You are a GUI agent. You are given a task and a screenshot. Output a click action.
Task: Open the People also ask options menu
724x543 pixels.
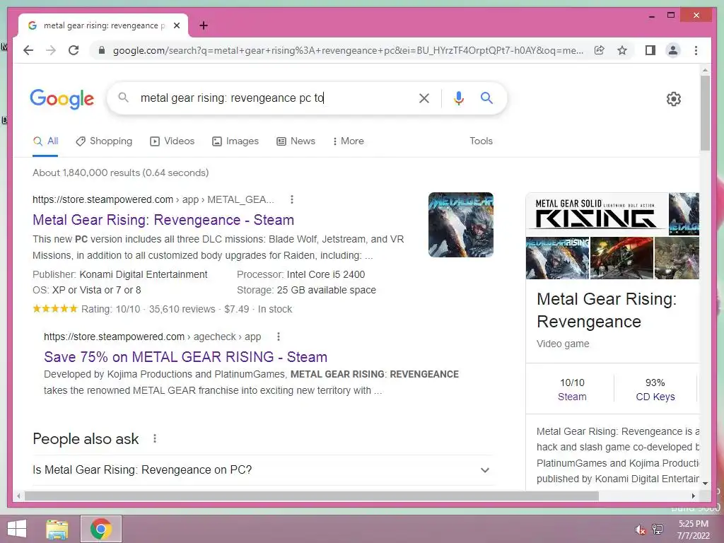point(155,438)
